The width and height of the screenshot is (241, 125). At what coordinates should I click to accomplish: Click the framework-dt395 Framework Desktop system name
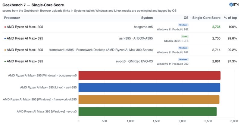(101, 50)
